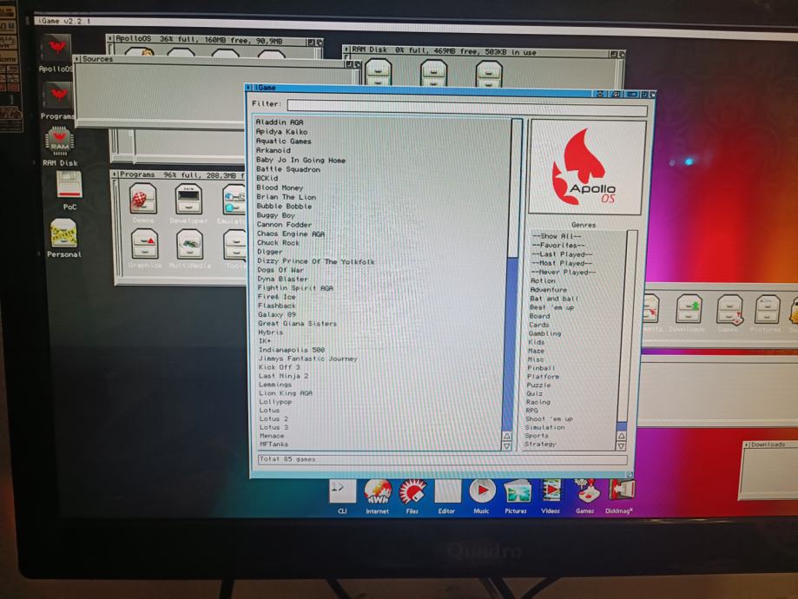Screen dimensions: 798x599
Task: Select --Favorites-- genre filter
Action: pos(558,245)
